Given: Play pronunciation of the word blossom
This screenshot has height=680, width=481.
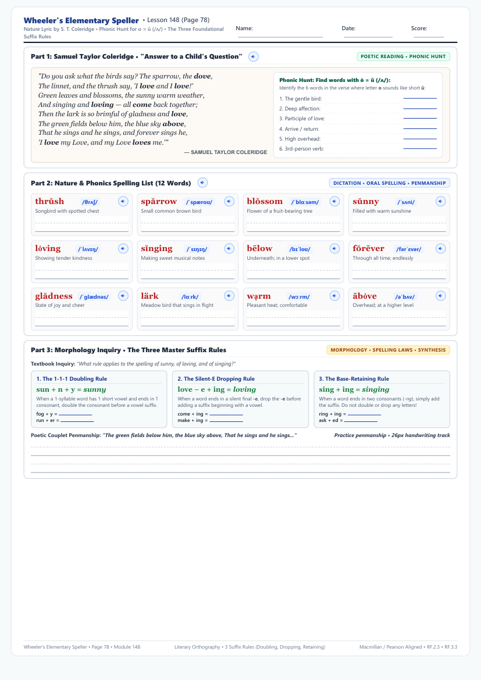Looking at the screenshot, I should click(334, 201).
